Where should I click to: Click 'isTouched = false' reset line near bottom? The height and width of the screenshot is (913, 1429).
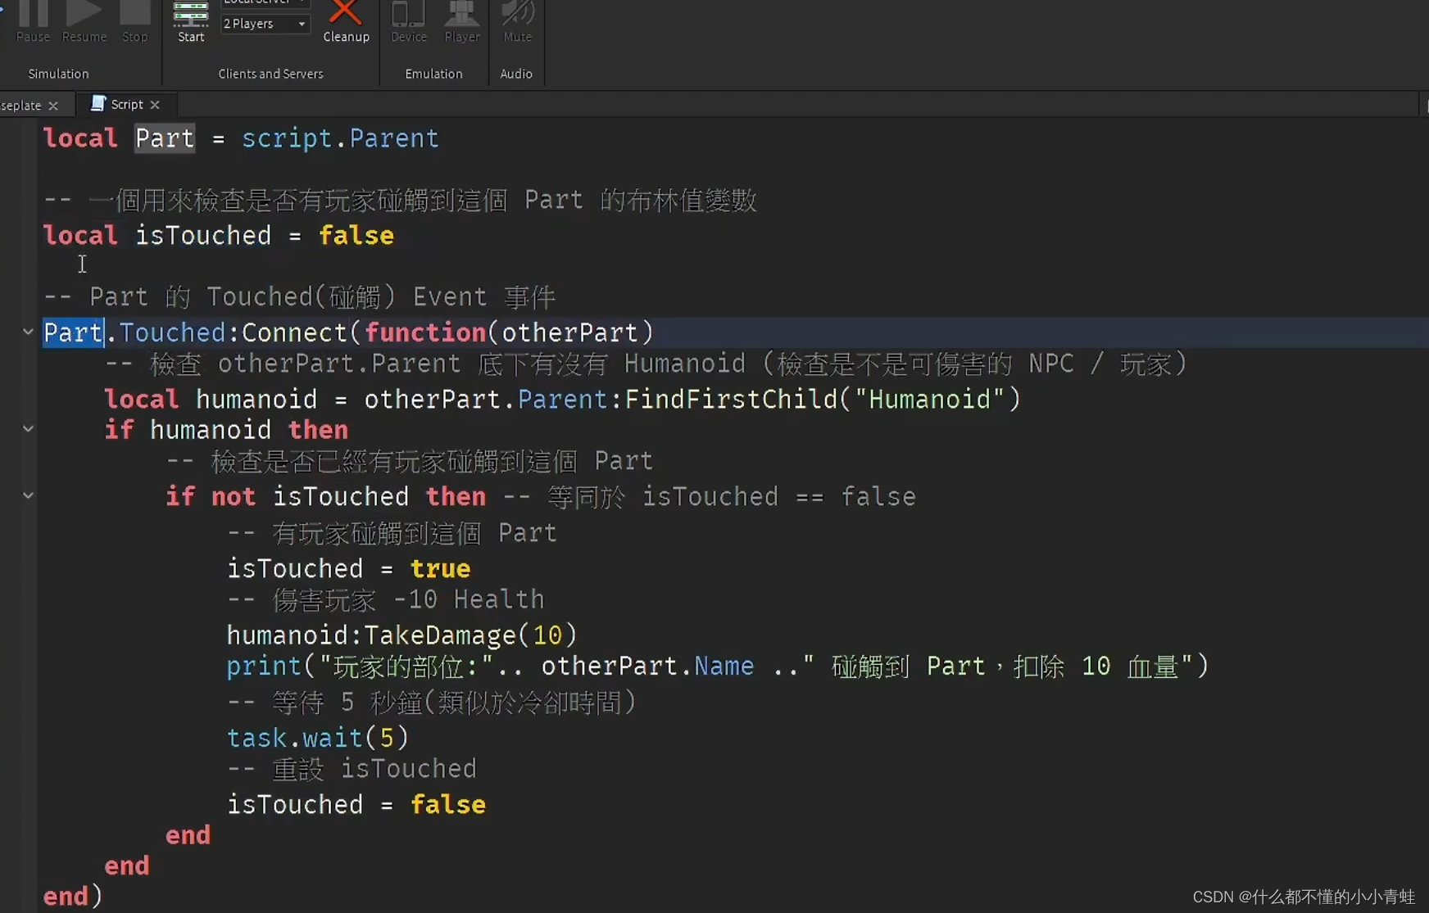(x=356, y=805)
